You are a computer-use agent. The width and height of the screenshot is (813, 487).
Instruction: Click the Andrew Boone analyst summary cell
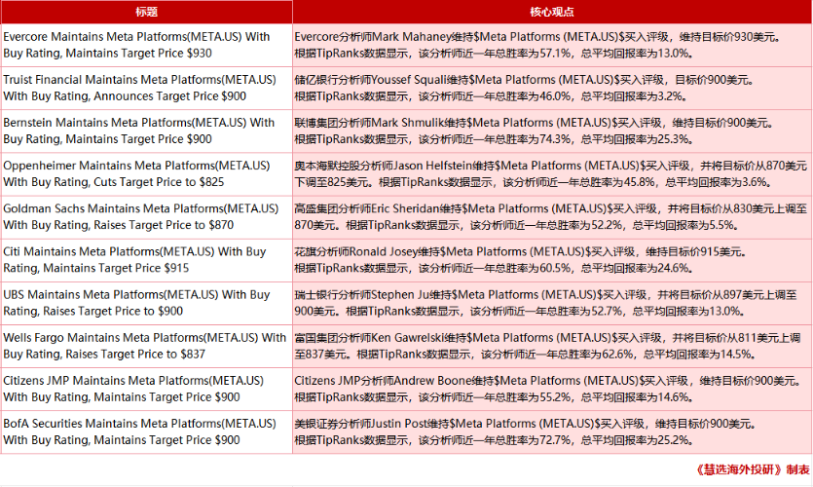pyautogui.click(x=552, y=390)
